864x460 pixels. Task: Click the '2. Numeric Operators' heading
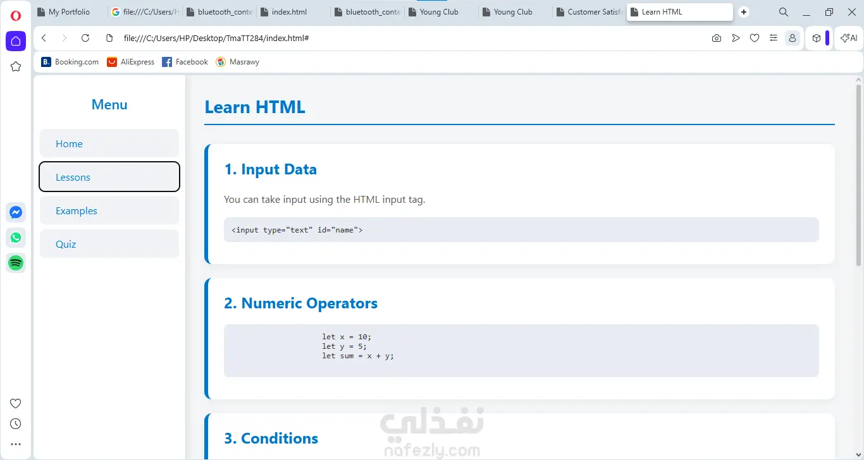[x=300, y=303]
